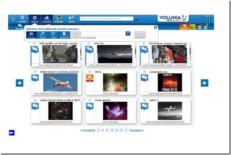The width and height of the screenshot is (231, 155).
Task: Click the Successiva pagination link
Action: pos(137,130)
